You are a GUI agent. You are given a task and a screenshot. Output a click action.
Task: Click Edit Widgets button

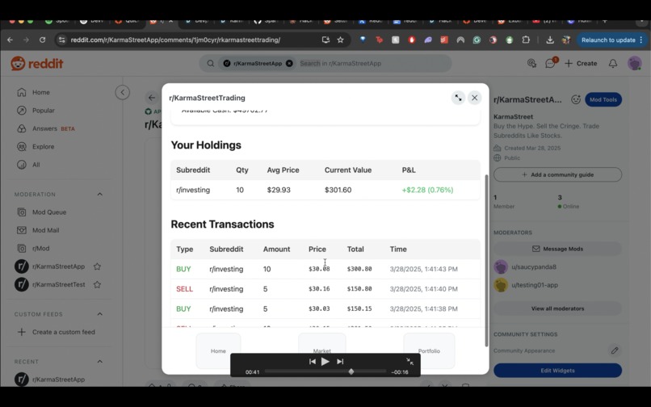coord(557,371)
